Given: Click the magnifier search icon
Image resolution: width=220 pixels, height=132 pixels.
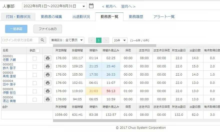Looking at the screenshot, I should 42,40.
